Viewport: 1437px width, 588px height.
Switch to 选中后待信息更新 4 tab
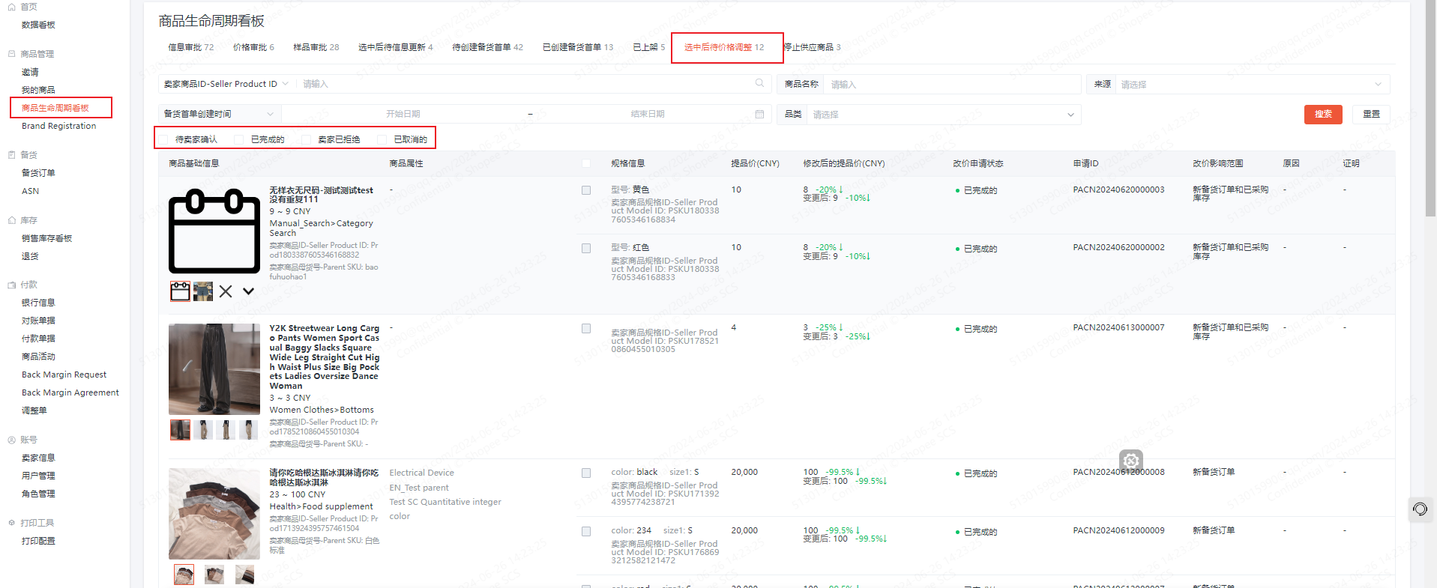point(395,47)
